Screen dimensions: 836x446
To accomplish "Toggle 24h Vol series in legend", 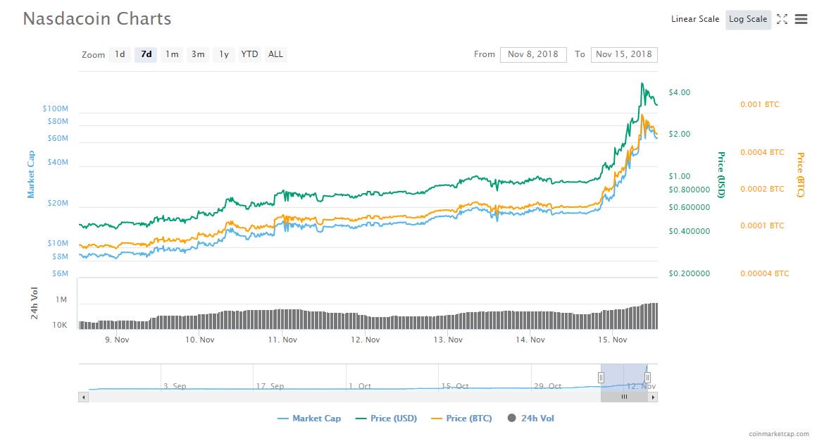I will pos(530,419).
